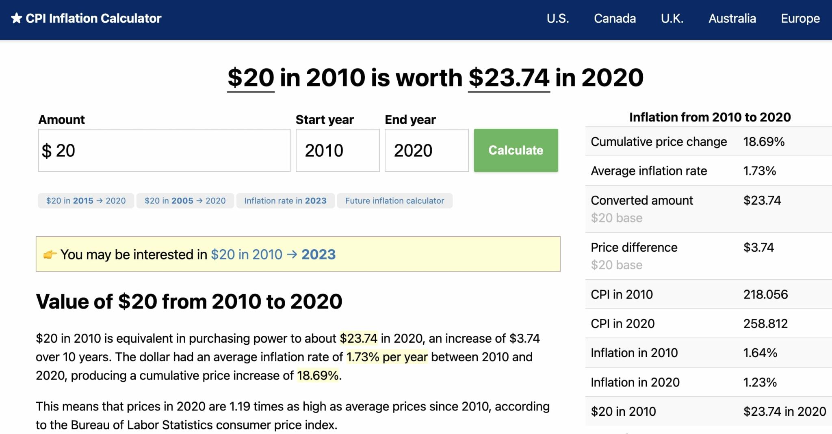Open the Europe calculator menu item
832x434 pixels.
click(x=800, y=18)
